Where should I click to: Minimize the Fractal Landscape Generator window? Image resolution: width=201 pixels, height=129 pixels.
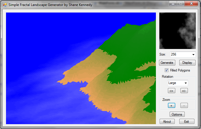173,4
